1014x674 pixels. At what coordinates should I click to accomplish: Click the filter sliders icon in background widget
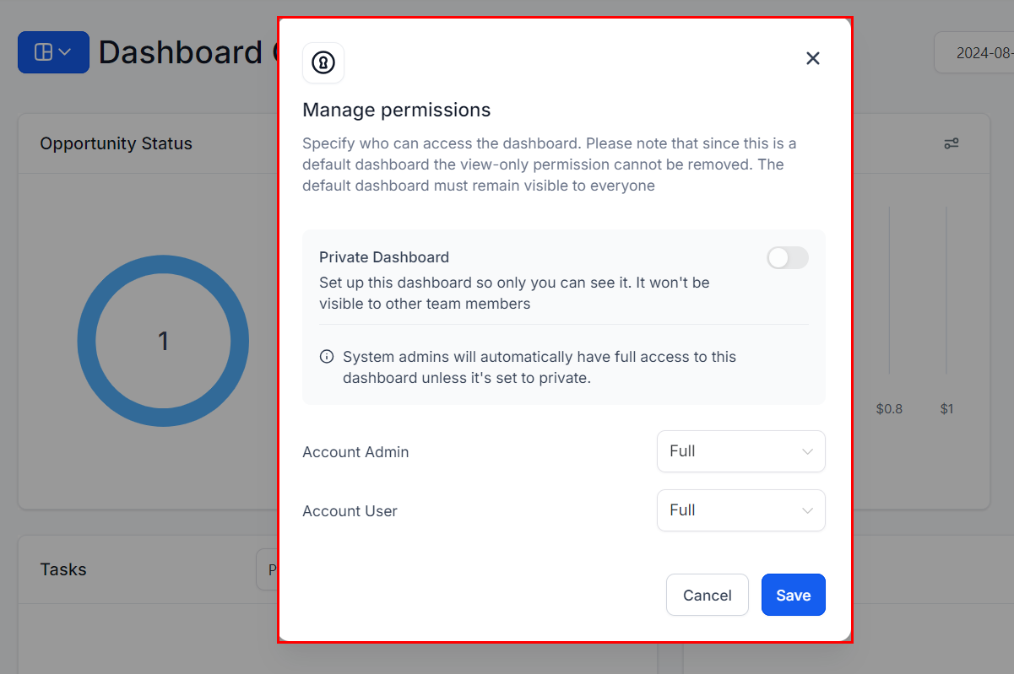952,143
